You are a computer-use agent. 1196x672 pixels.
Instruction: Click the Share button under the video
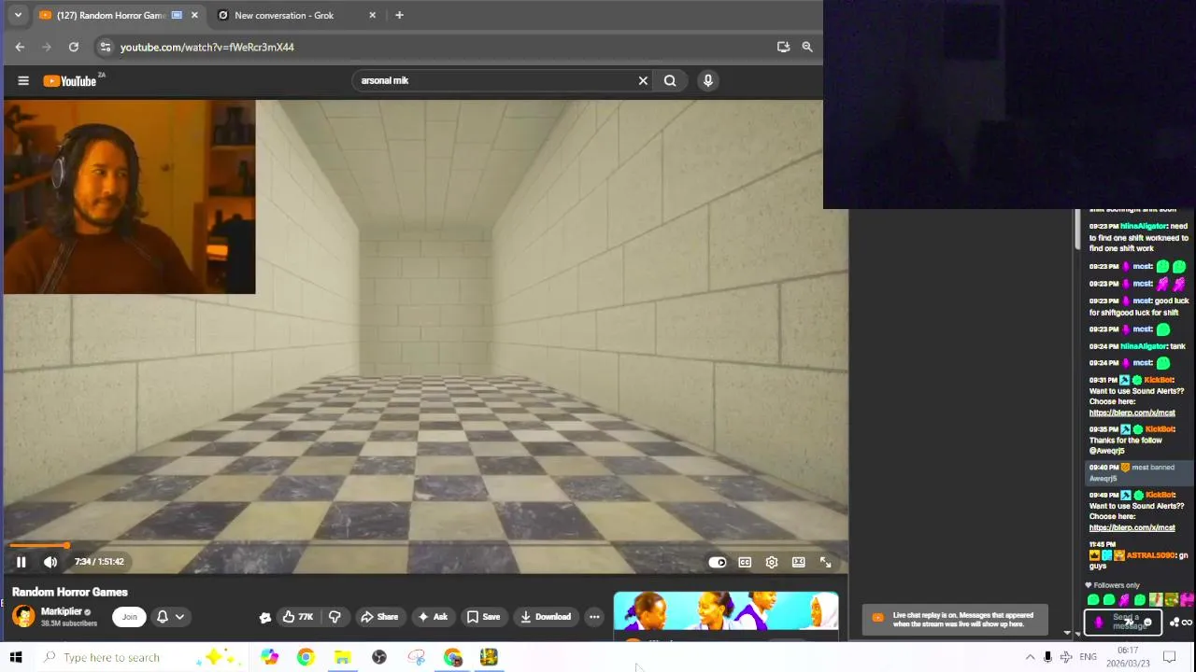pos(379,616)
